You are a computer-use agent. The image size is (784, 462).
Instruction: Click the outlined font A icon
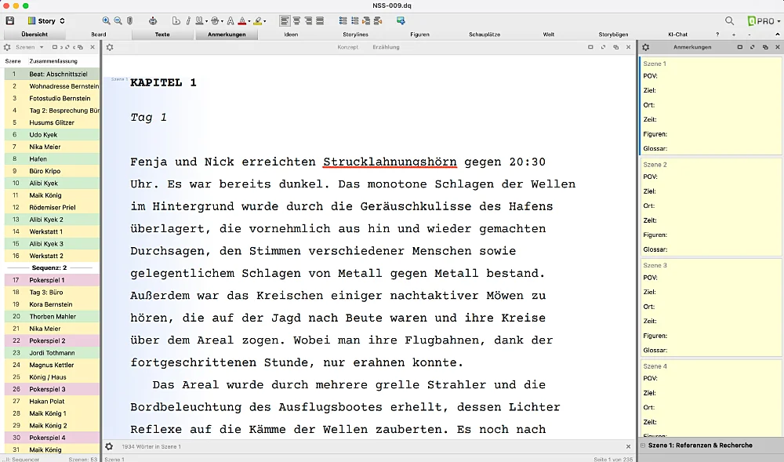pos(230,20)
